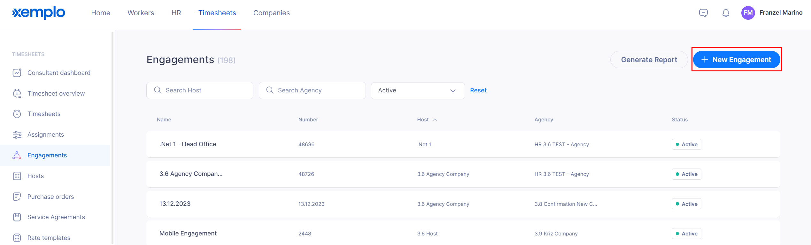The width and height of the screenshot is (811, 245).
Task: Click the Consultant dashboard icon
Action: [x=17, y=73]
